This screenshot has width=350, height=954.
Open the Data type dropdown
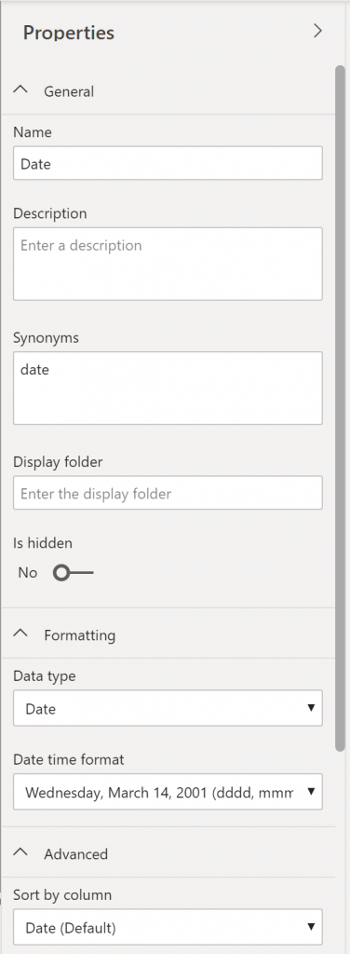[x=168, y=708]
